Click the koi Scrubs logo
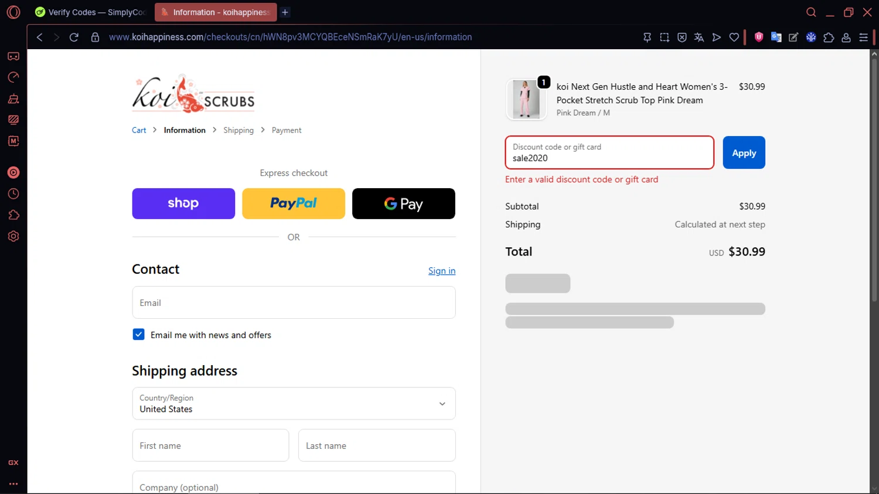The image size is (879, 494). pyautogui.click(x=193, y=94)
